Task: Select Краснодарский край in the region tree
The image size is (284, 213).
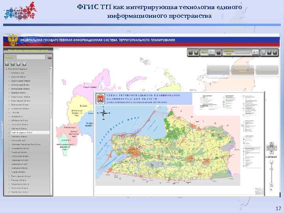Action: [20, 160]
